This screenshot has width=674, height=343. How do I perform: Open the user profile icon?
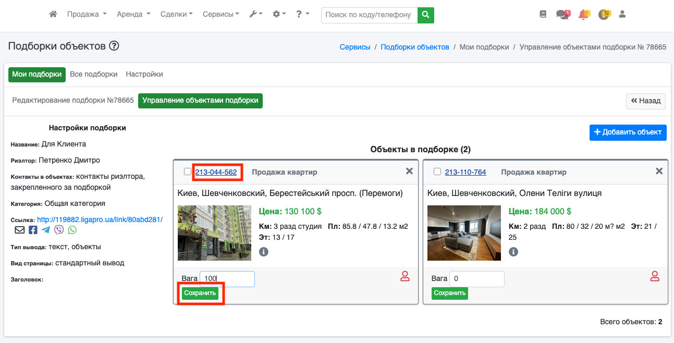[622, 15]
